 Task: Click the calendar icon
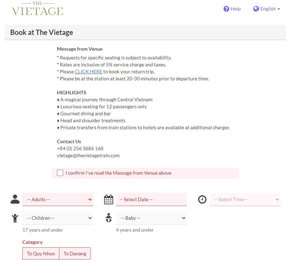[109, 199]
